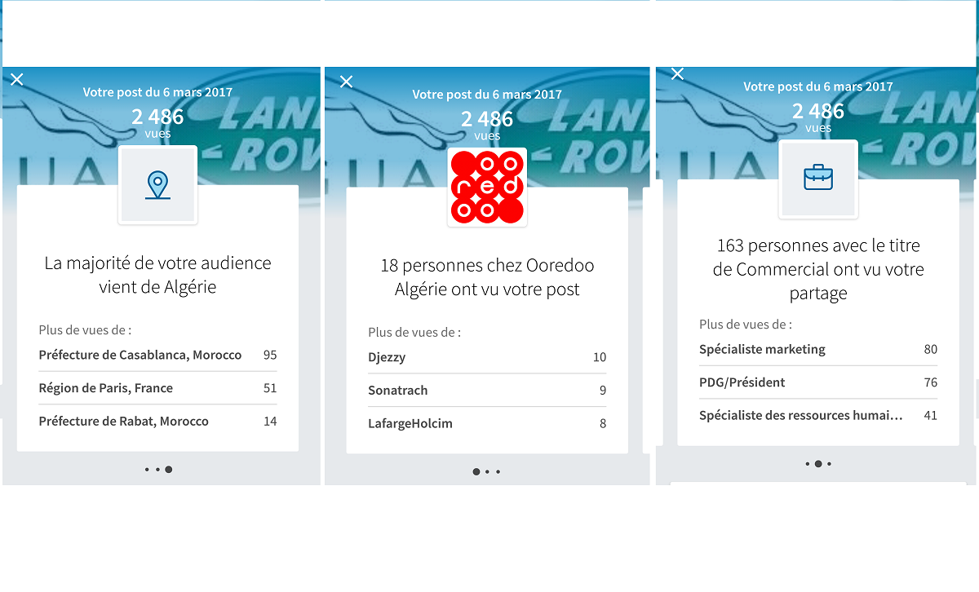Select the Sonatrach company row
979x592 pixels.
487,391
